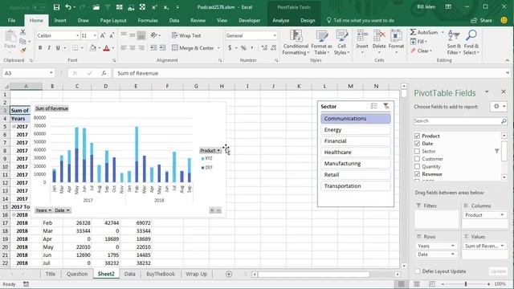Image resolution: width=514 pixels, height=289 pixels.
Task: Open Cell Styles gallery
Action: (341, 43)
